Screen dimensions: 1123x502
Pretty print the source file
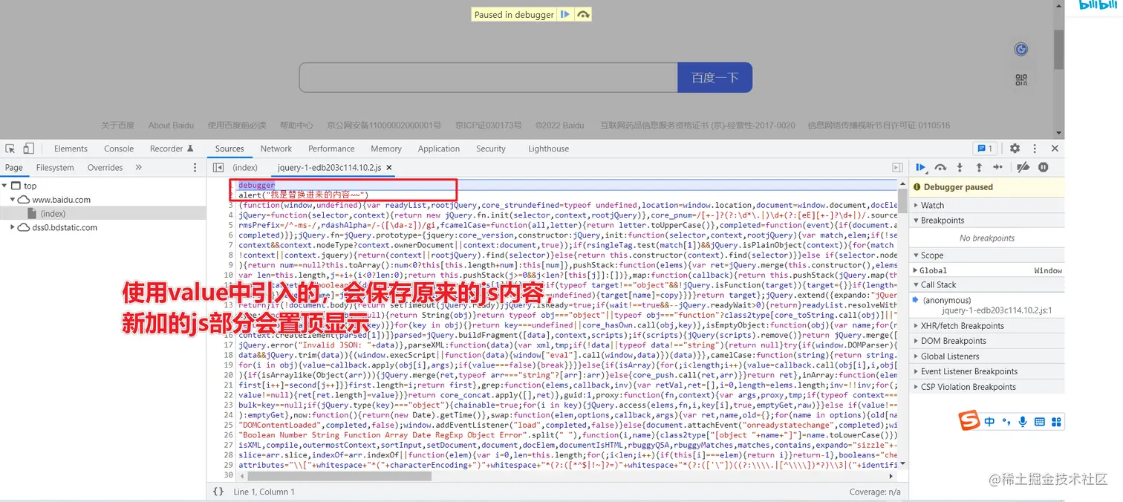pos(218,492)
